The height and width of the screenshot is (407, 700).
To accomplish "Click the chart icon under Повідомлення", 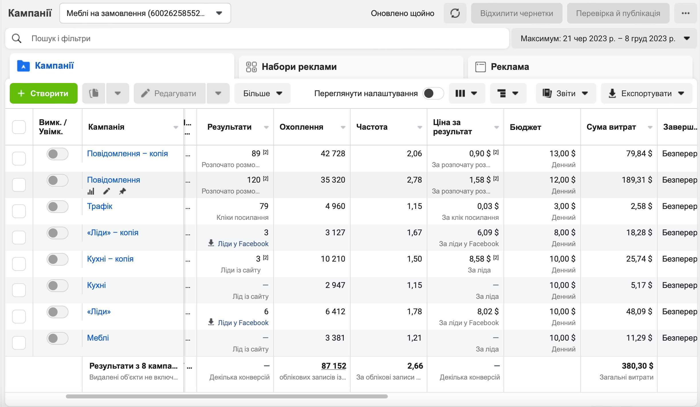I will click(91, 191).
